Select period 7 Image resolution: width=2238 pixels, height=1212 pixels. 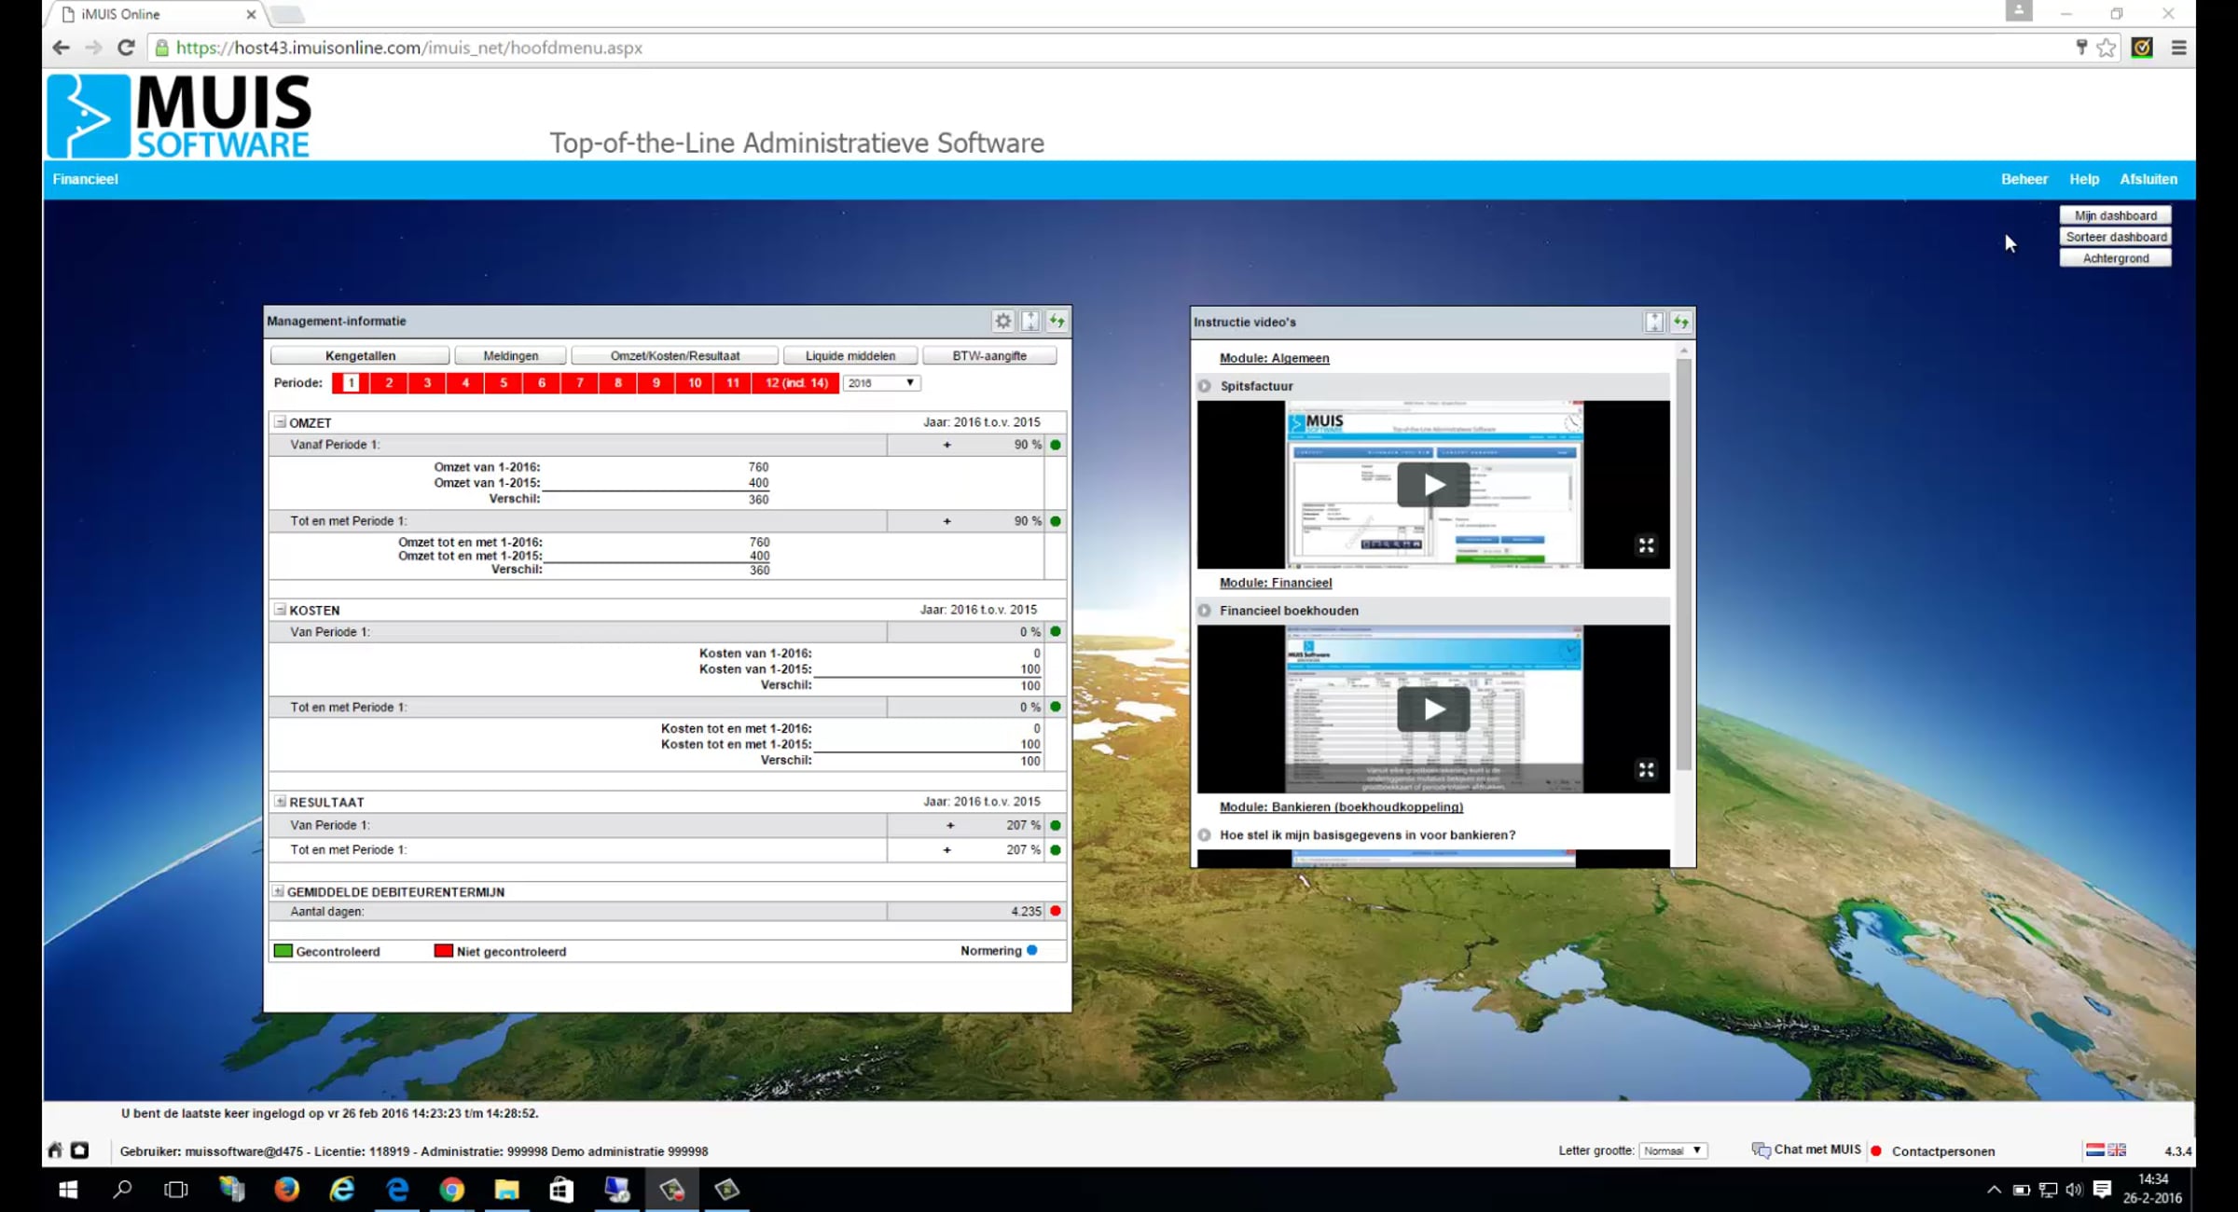pos(580,382)
